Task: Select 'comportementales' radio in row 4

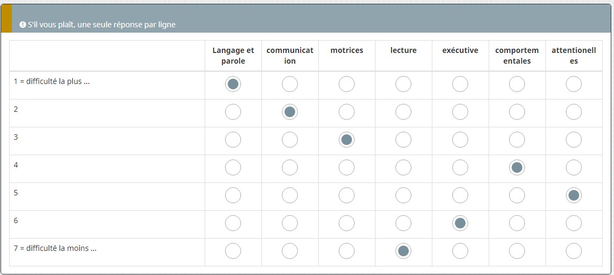Action: (x=517, y=167)
